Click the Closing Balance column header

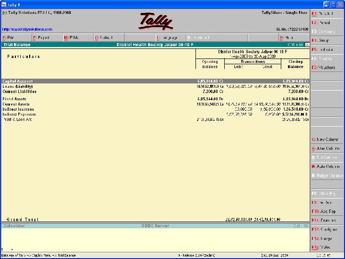[x=295, y=64]
